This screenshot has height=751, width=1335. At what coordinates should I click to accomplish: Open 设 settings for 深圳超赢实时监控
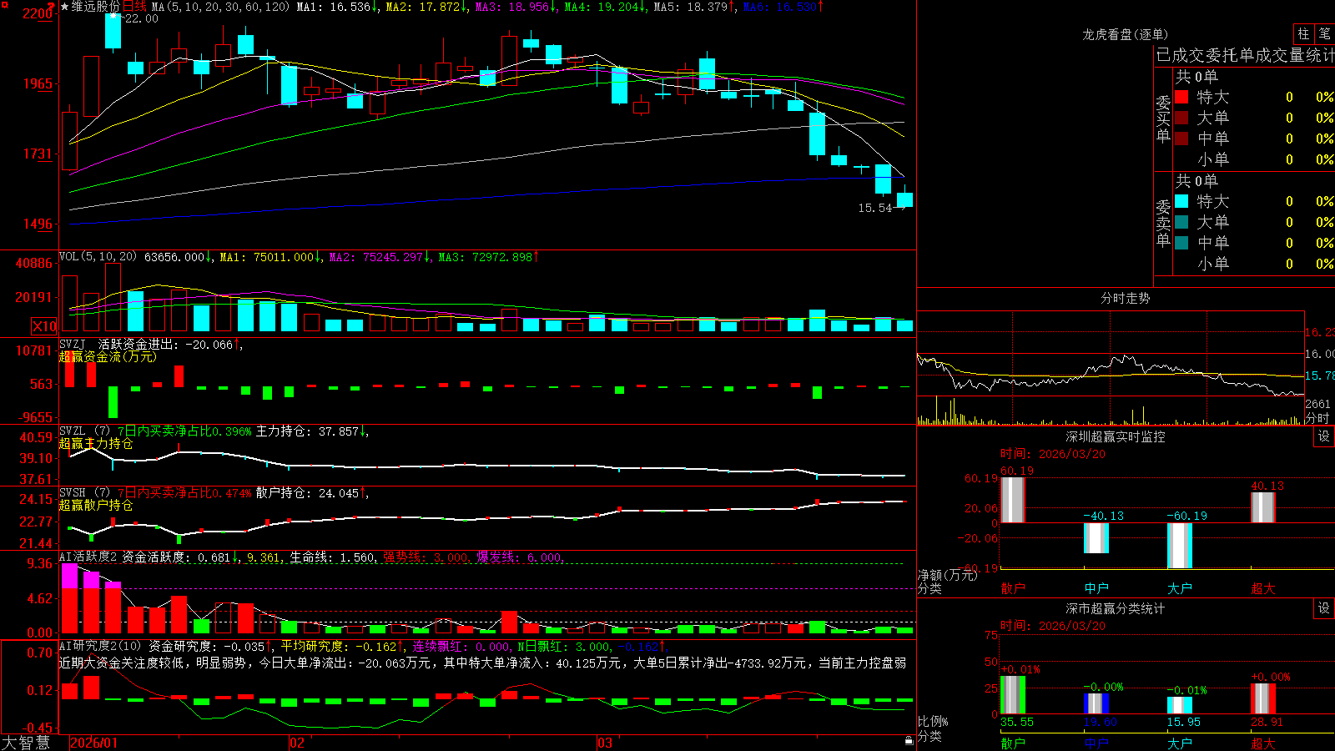pyautogui.click(x=1324, y=436)
